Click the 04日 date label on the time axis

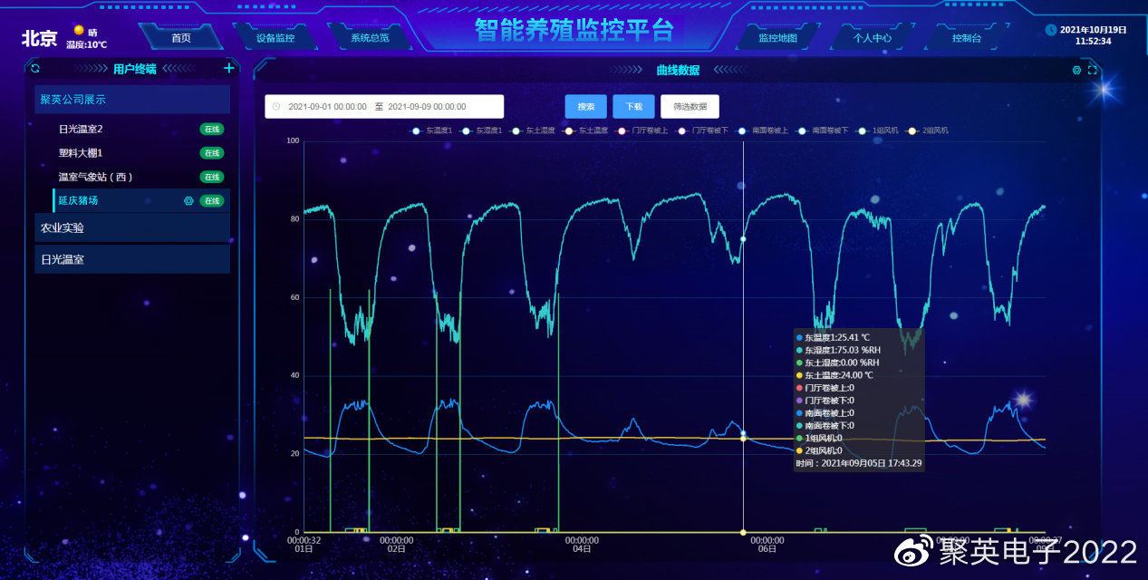tap(582, 549)
